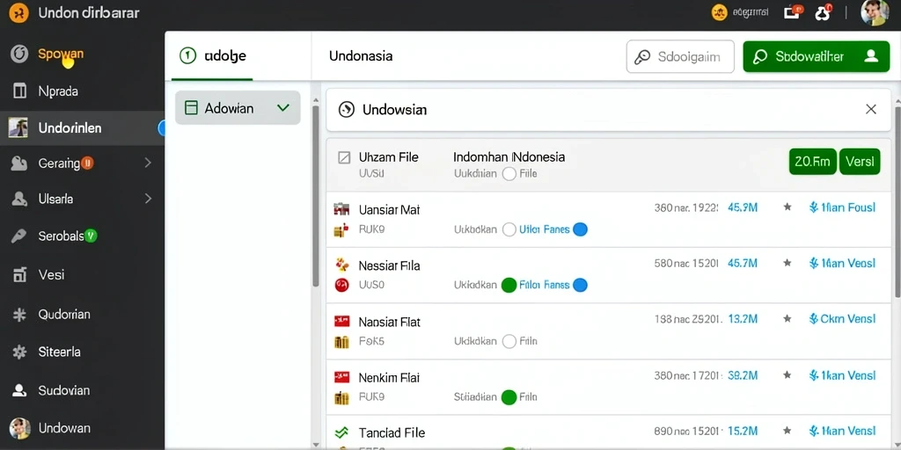Select the Sudovian person icon
901x450 pixels.
pos(19,390)
